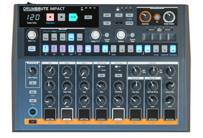This screenshot has width=203, height=138.
Task: Click the Rate / Fine tempo knob
Action: pyautogui.click(x=32, y=34)
